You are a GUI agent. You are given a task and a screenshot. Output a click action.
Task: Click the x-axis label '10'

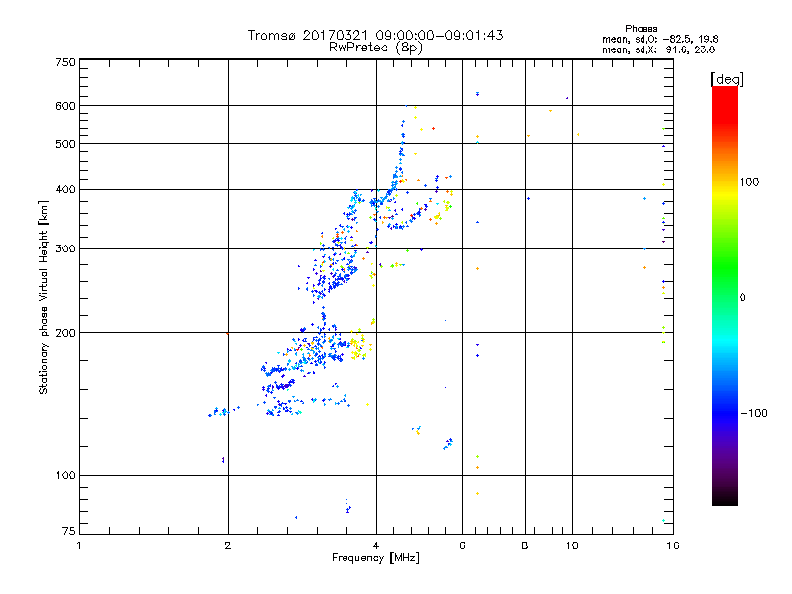coord(572,545)
